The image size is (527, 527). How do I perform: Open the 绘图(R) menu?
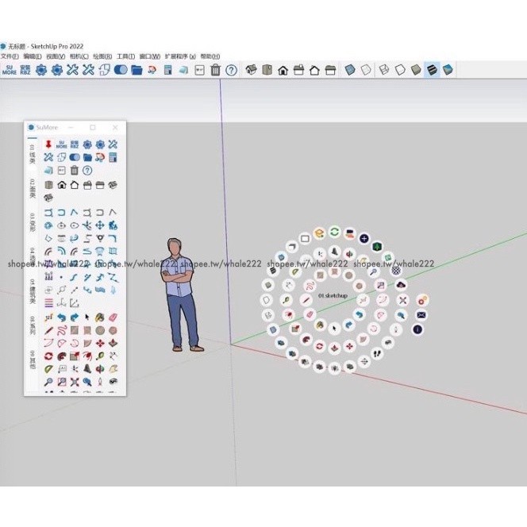102,56
